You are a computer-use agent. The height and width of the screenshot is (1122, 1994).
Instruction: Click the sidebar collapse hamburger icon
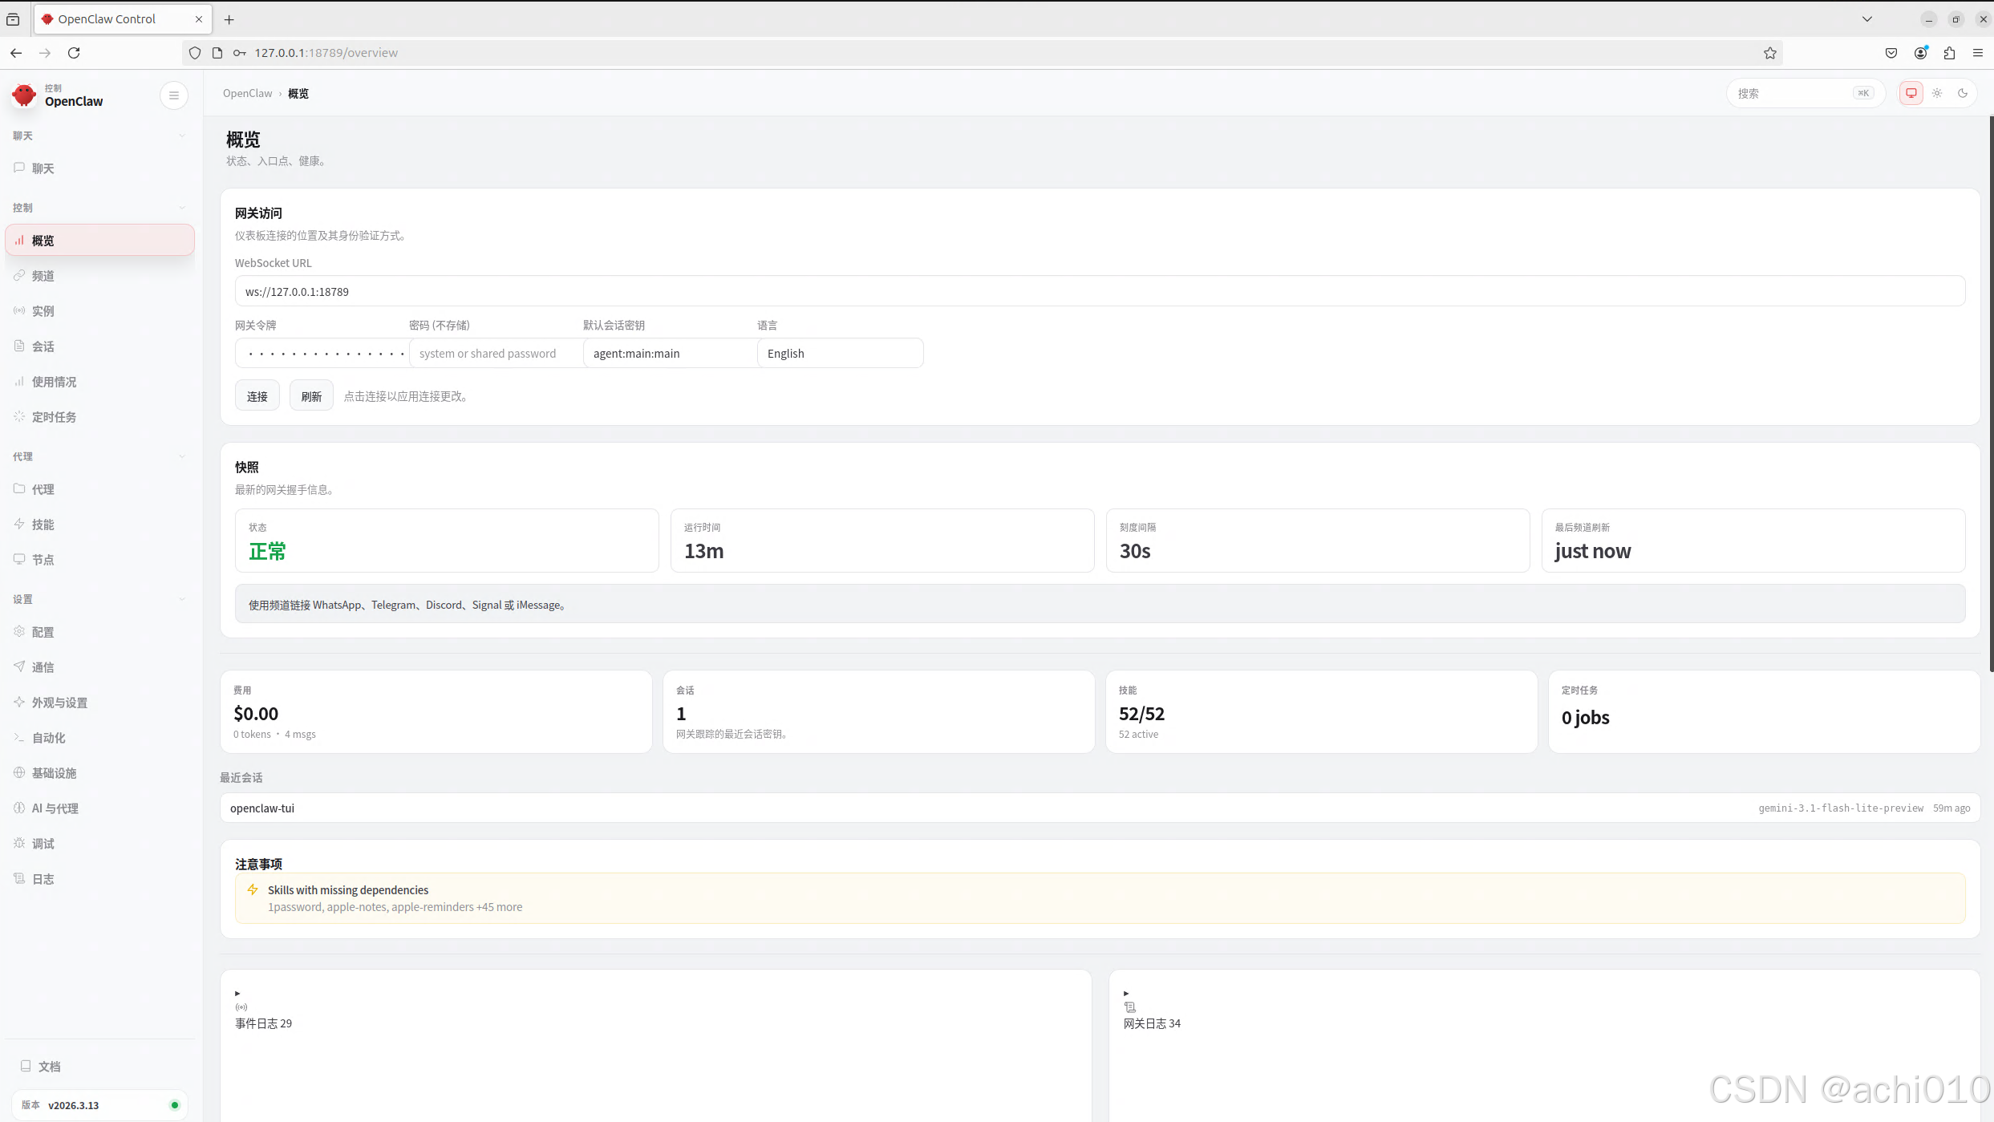point(174,95)
